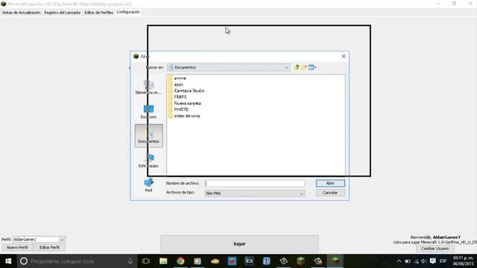Open the Action Center notifications icon
This screenshot has height=268, width=477.
[x=432, y=261]
